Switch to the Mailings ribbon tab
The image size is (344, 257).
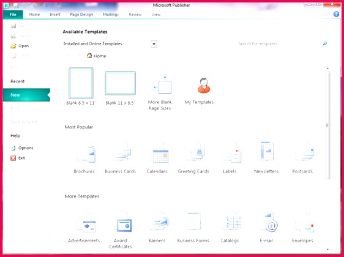click(x=111, y=15)
